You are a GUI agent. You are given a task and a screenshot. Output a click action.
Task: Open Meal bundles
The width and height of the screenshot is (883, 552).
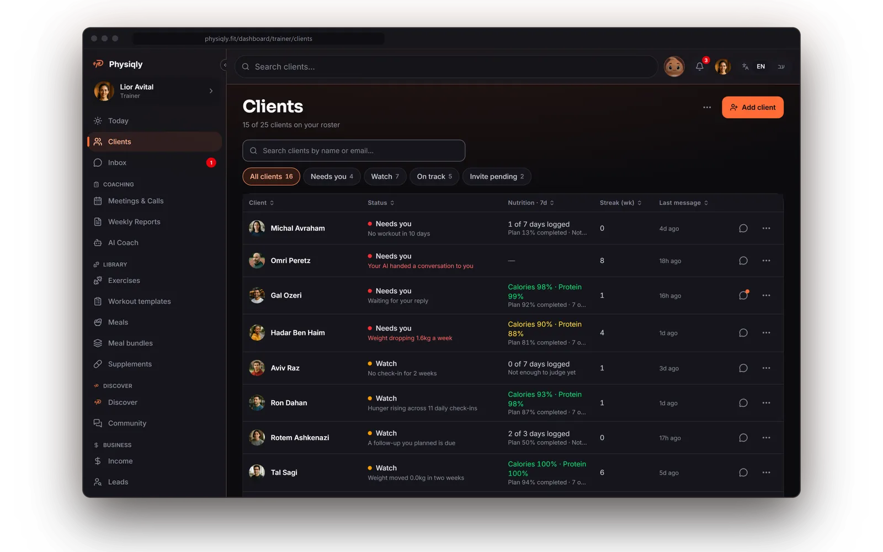[155, 343]
